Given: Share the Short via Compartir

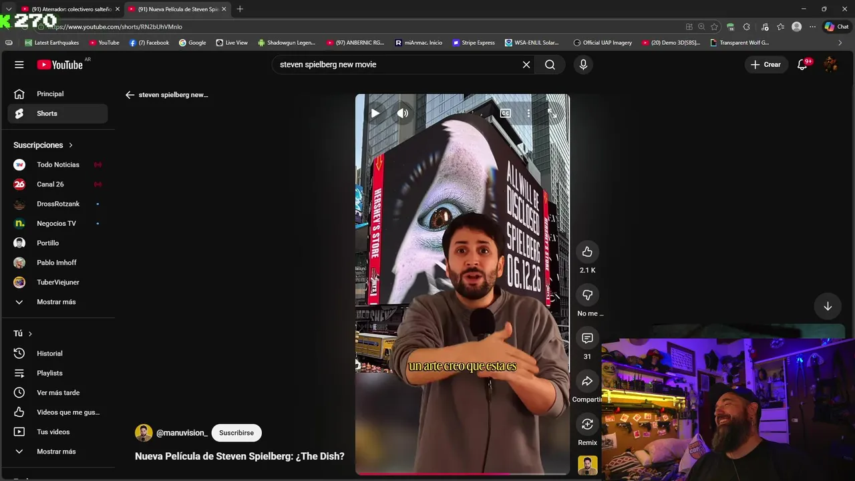Looking at the screenshot, I should [x=587, y=381].
